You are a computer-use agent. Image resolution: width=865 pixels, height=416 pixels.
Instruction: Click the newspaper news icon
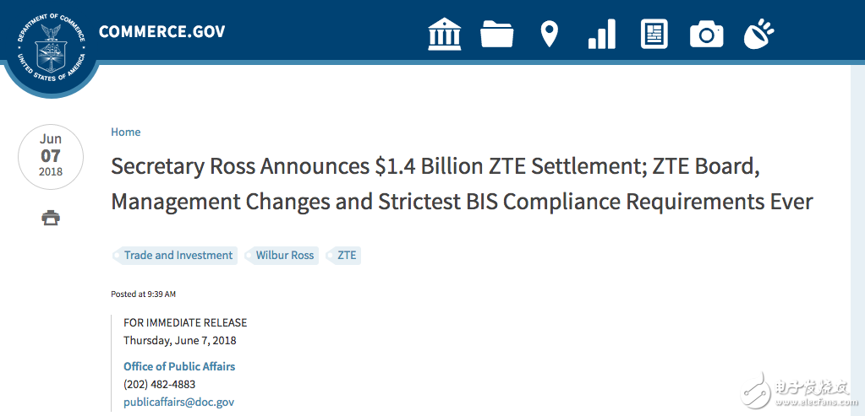(x=654, y=34)
